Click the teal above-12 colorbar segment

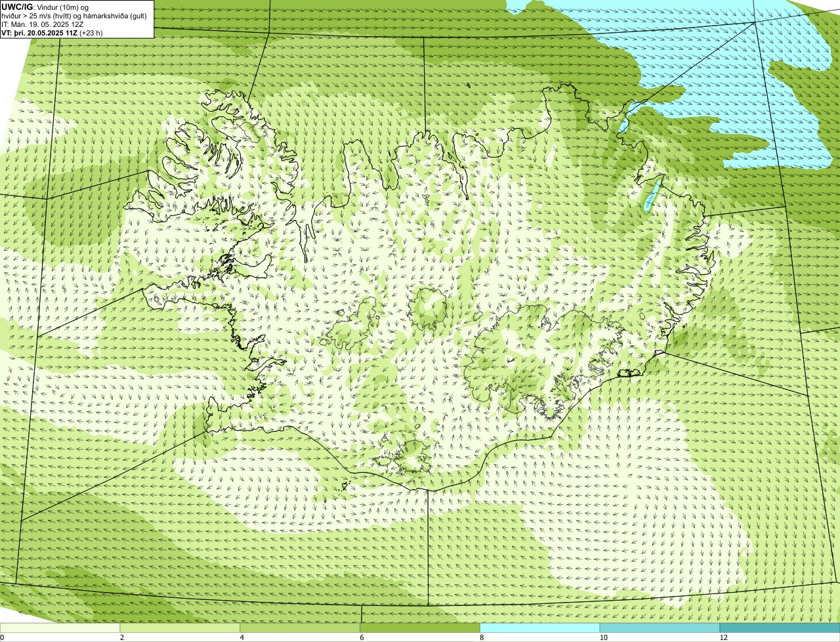pyautogui.click(x=780, y=628)
